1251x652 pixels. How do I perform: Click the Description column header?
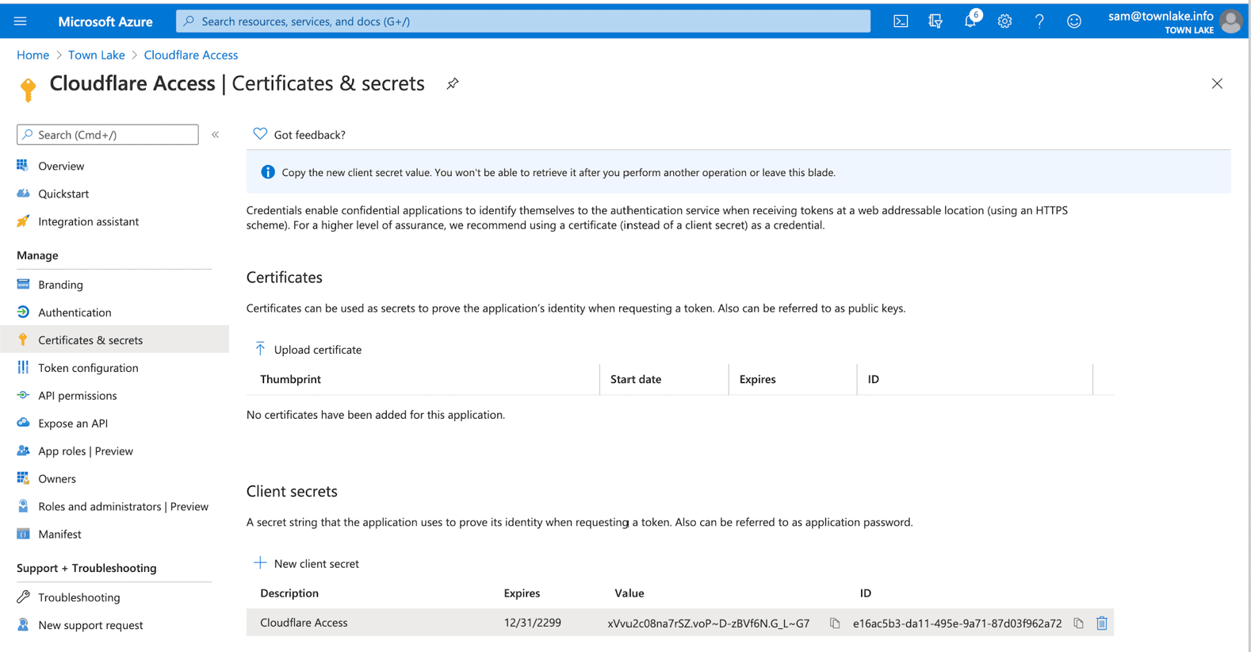point(289,593)
